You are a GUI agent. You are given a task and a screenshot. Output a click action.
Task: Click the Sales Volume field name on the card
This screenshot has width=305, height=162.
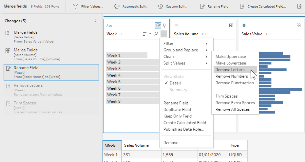click(x=186, y=34)
